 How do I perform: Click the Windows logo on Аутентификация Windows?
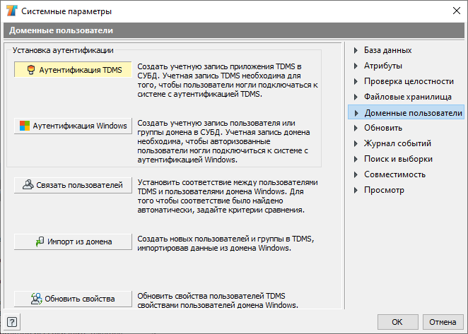tap(25, 126)
